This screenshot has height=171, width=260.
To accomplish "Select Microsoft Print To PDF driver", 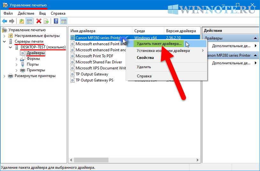I will click(x=94, y=56).
